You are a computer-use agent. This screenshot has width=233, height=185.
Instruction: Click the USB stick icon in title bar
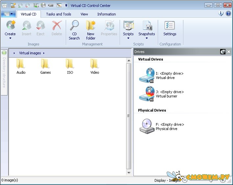coord(51,6)
